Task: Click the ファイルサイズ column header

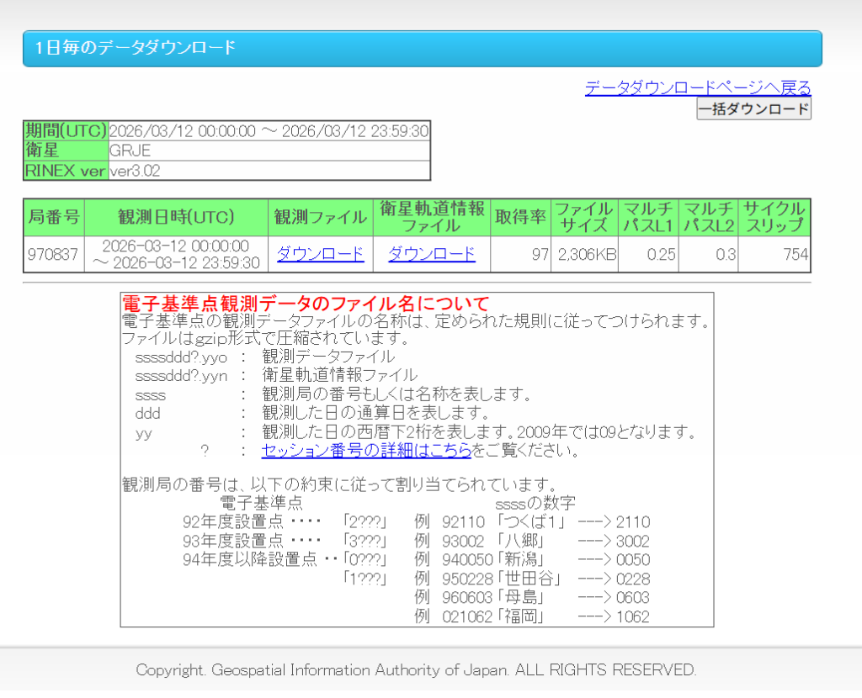Action: (x=584, y=217)
